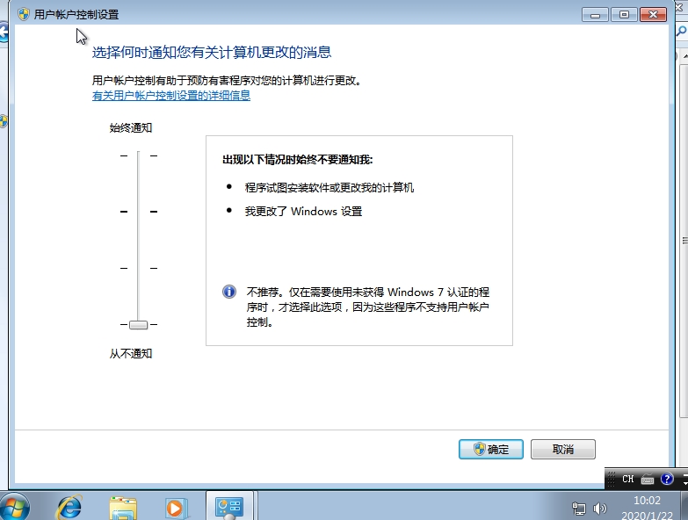
Task: Click the network icon in the system tray
Action: [579, 509]
